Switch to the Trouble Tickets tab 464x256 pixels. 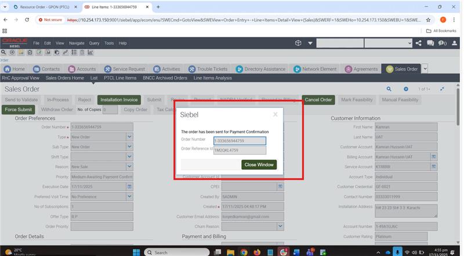coord(208,69)
